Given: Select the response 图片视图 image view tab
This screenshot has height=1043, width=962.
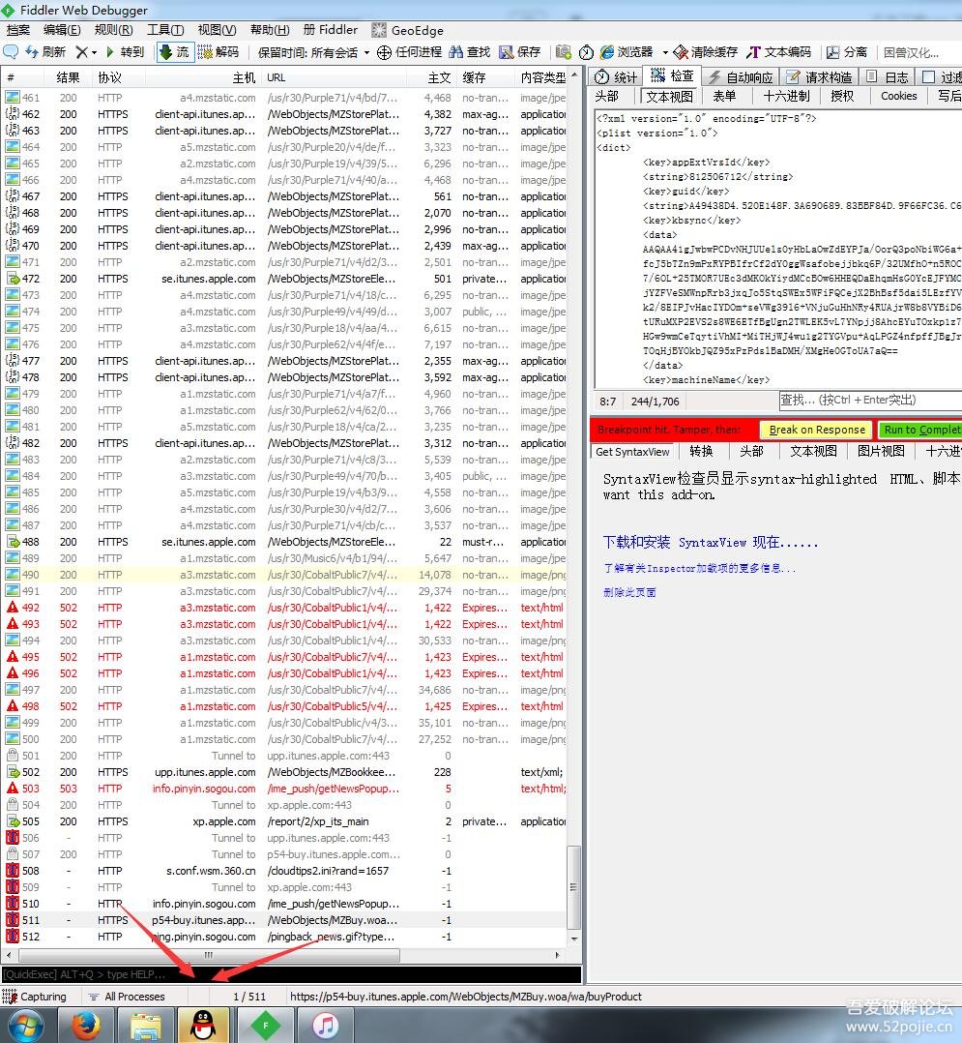Looking at the screenshot, I should coord(881,452).
